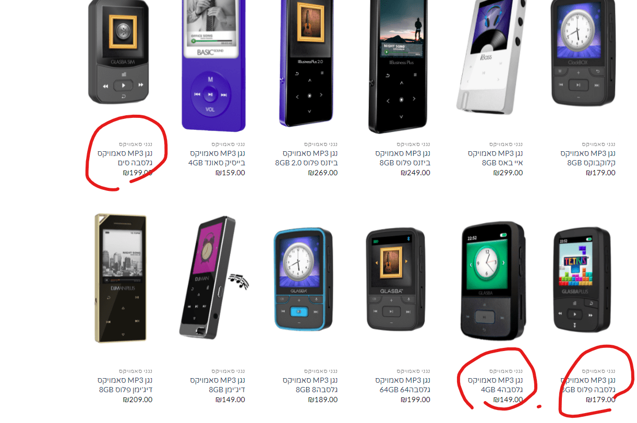Click the ₪189.00 price of גלסבה8
The image size is (637, 423).
coord(323,400)
